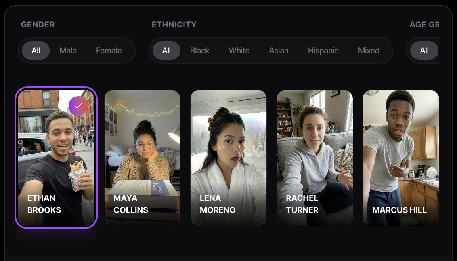Click the Ethan Brooks name label

(44, 204)
